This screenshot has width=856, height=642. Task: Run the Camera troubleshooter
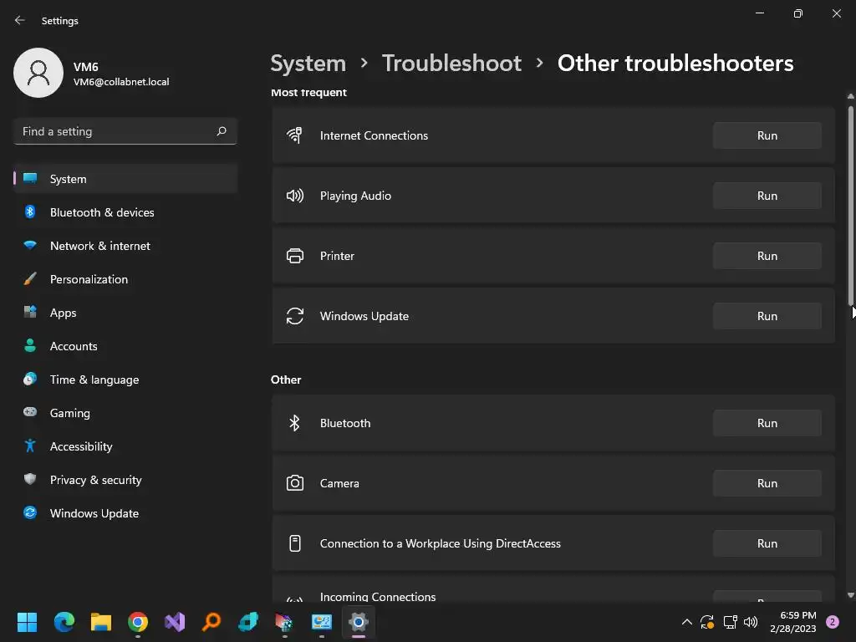pyautogui.click(x=767, y=483)
